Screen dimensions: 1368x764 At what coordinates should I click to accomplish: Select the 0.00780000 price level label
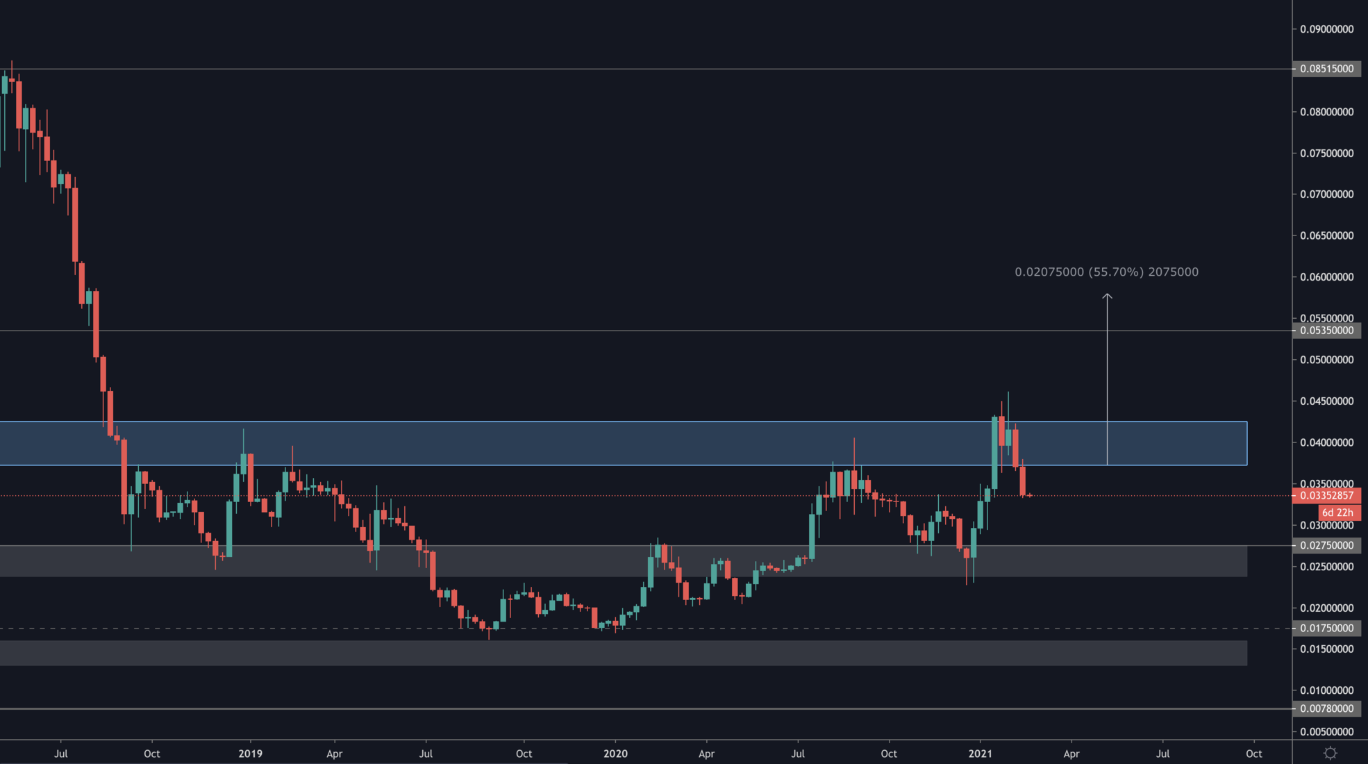click(x=1326, y=709)
